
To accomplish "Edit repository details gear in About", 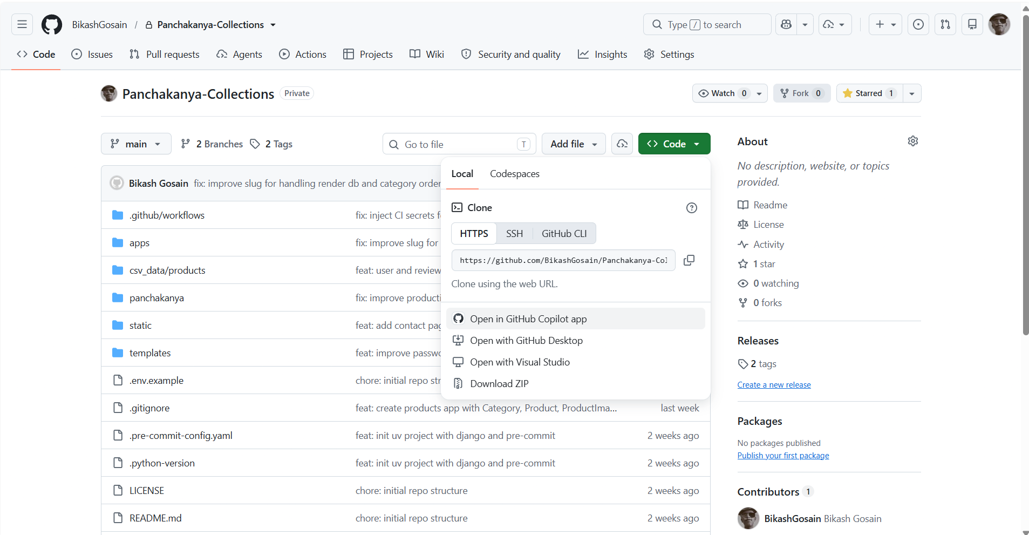I will coord(913,141).
